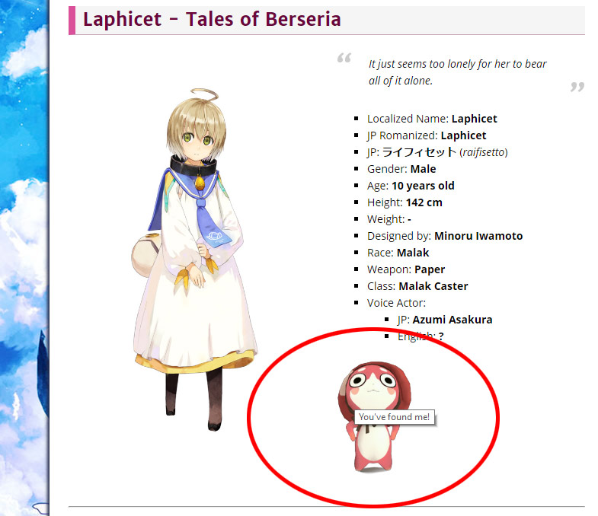Click the "Localized Name: Laphicet" entry
Image resolution: width=598 pixels, height=516 pixels.
coord(432,119)
